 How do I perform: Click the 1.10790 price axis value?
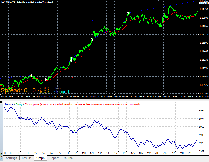pyautogui.click(x=204, y=94)
